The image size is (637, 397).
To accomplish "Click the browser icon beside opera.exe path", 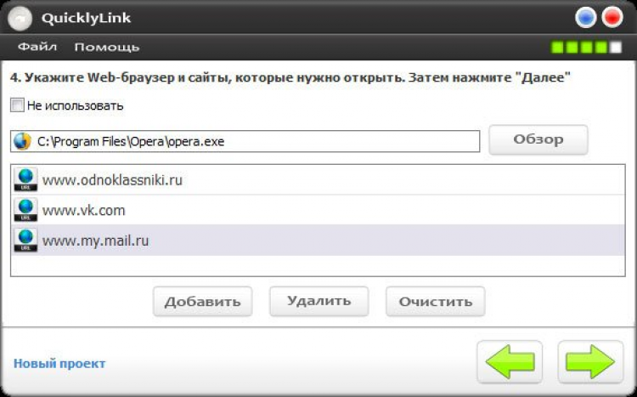I will click(22, 141).
